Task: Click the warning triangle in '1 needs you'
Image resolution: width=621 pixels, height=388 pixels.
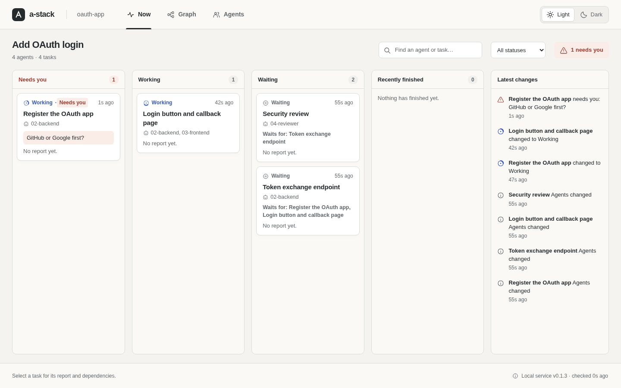Action: 564,50
